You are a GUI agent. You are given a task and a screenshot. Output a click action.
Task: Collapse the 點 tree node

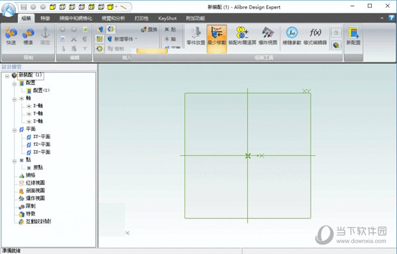pos(15,160)
